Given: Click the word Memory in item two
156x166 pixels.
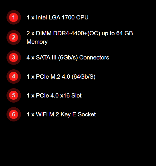Looking at the screenshot, I should (x=37, y=42).
